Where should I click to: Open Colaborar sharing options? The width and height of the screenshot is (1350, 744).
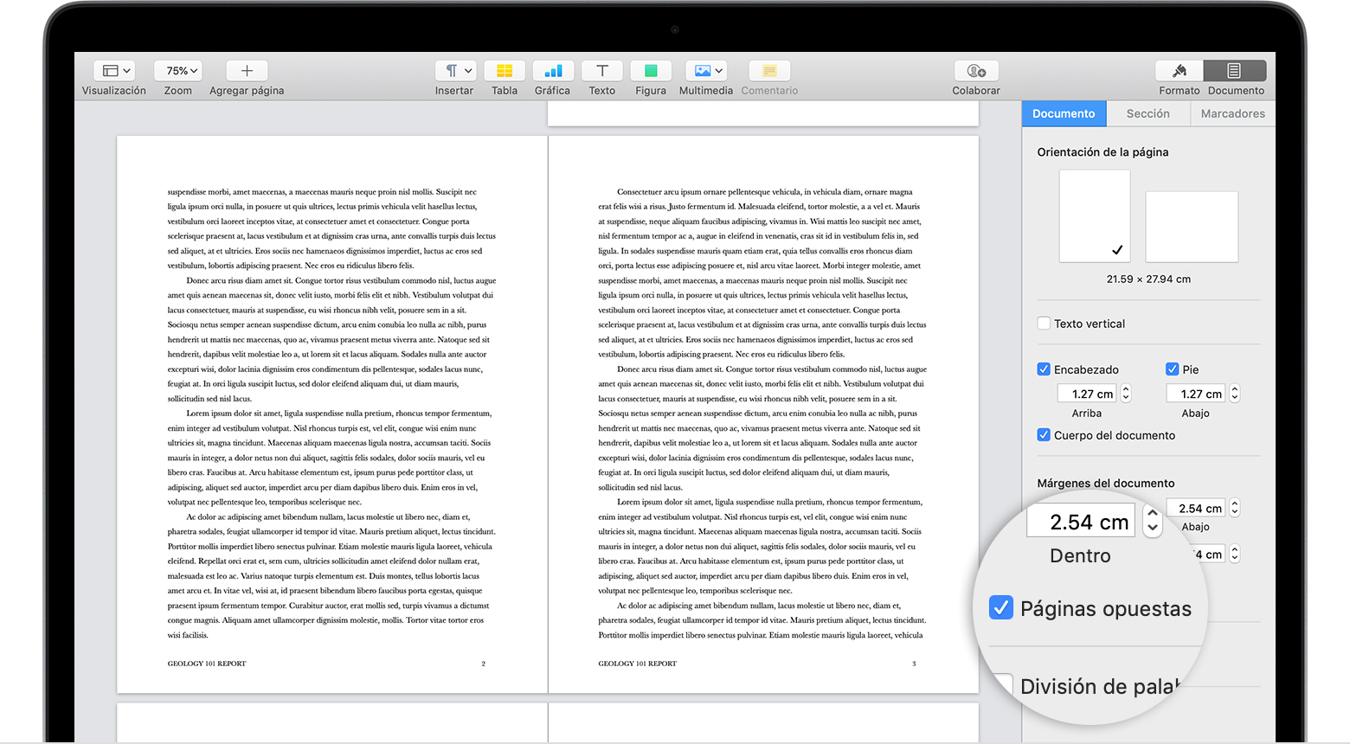(x=975, y=71)
